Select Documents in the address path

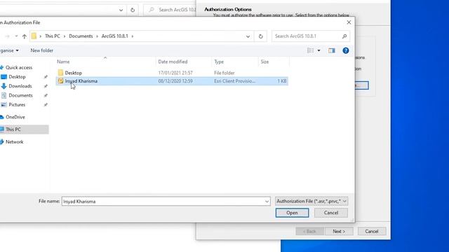click(x=81, y=36)
